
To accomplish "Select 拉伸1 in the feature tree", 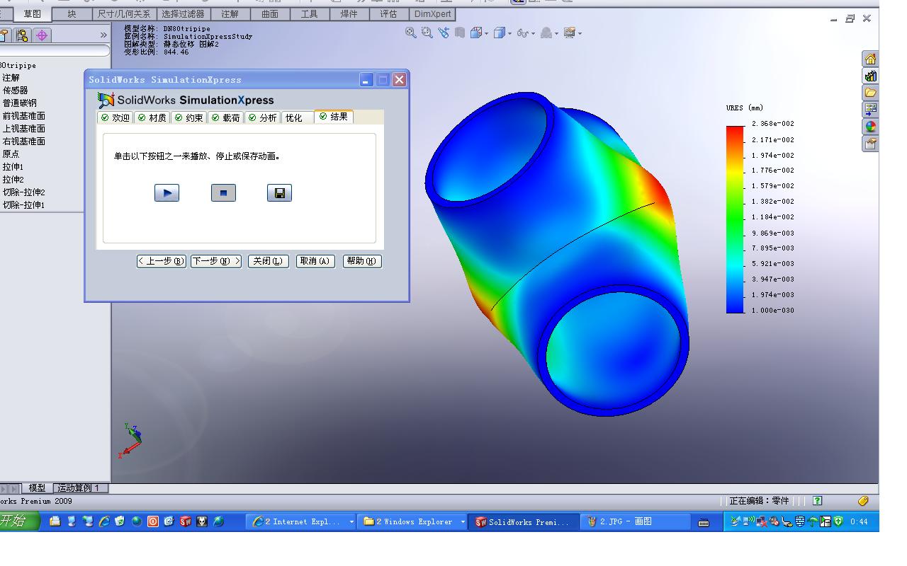I will coord(13,167).
